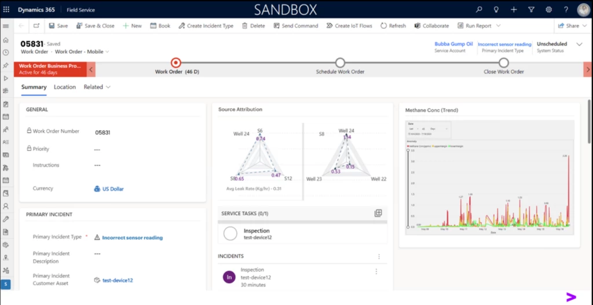
Task: Expand the Related tab dropdown
Action: pyautogui.click(x=108, y=87)
